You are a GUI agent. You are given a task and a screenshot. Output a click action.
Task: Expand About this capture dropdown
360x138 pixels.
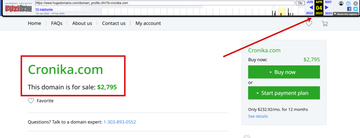point(346,14)
